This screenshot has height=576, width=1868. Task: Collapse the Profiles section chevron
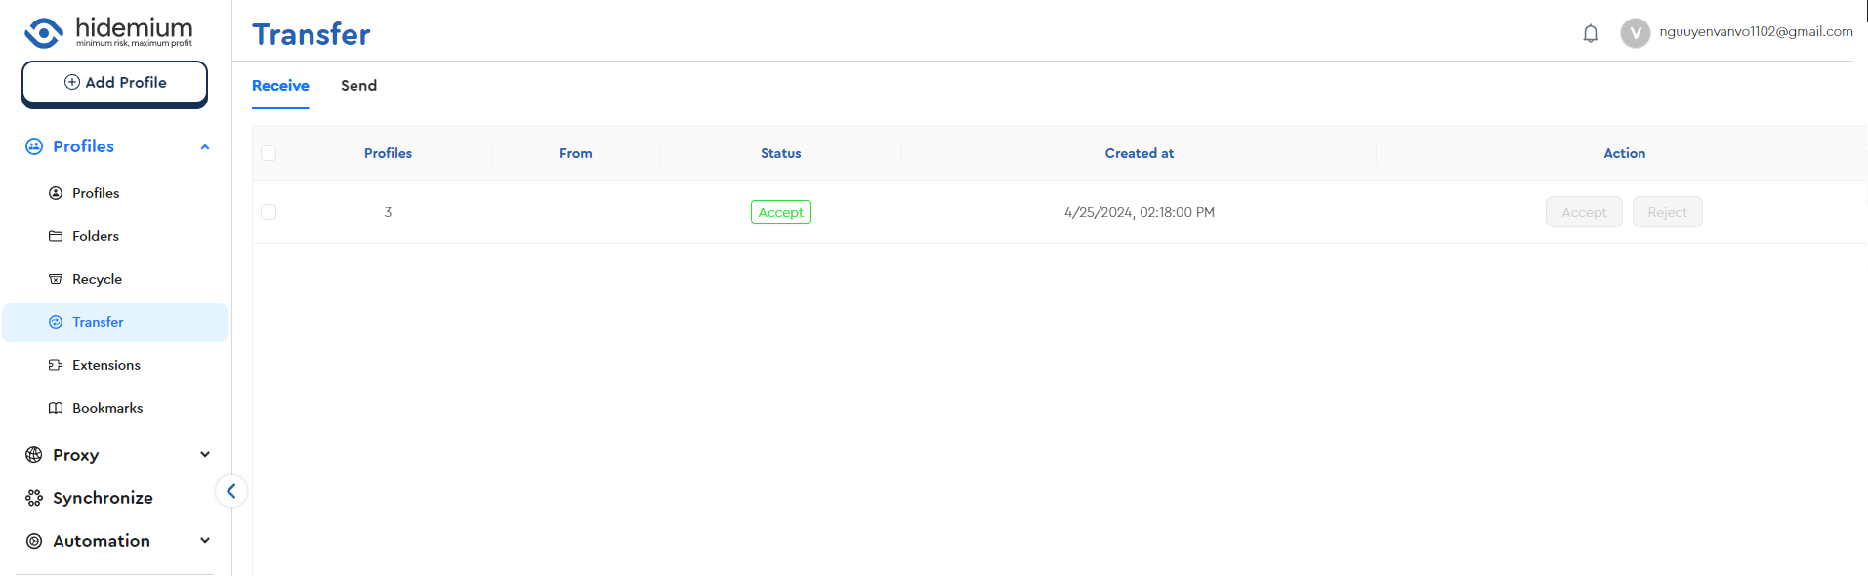click(x=205, y=147)
